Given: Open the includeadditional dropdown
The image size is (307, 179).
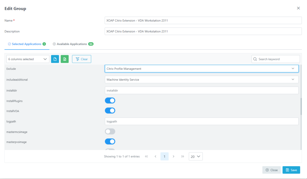Looking at the screenshot, I should tap(202, 79).
